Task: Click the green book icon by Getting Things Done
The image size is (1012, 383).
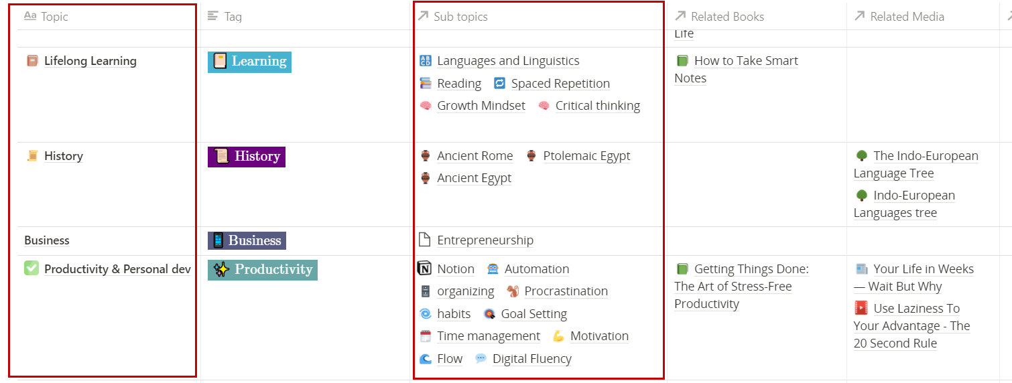Action: pyautogui.click(x=682, y=269)
